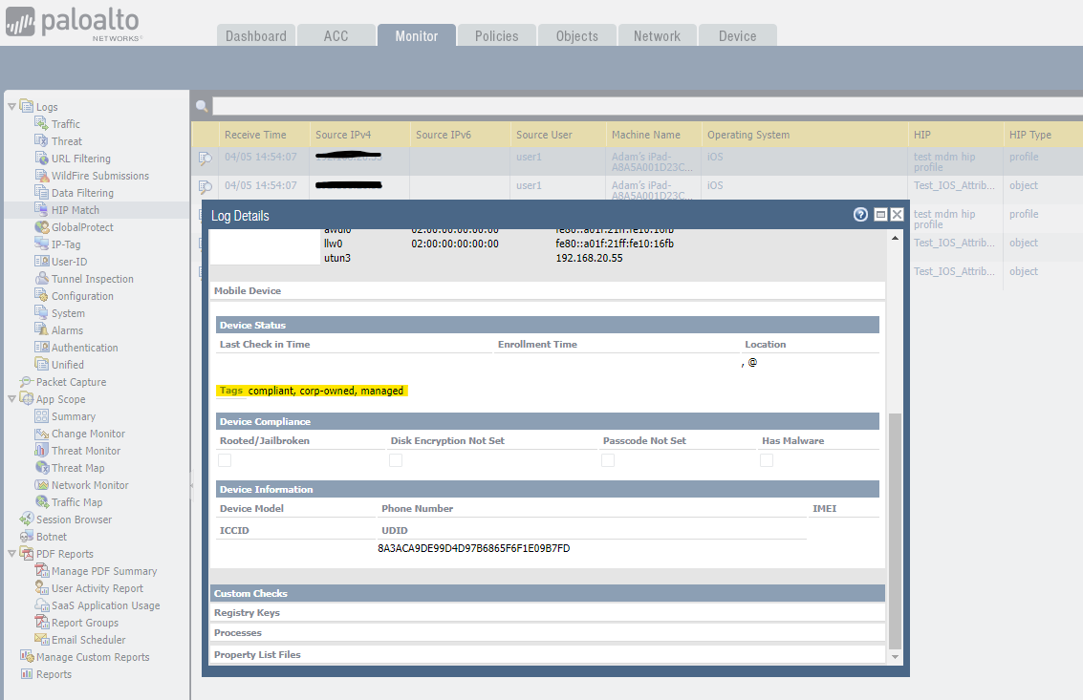Collapse the App Scope section
This screenshot has height=700, width=1083.
[10, 398]
